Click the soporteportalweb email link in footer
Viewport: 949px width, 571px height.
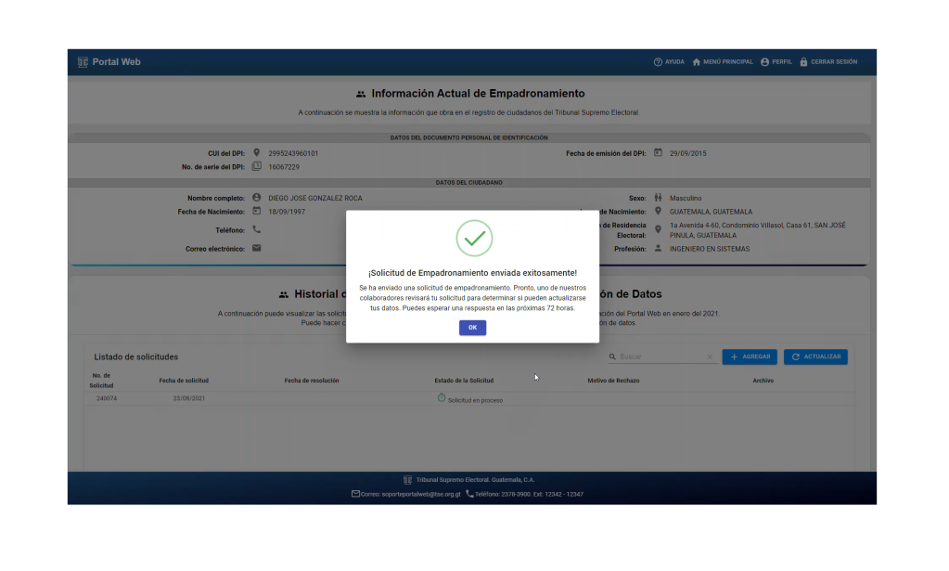(409, 494)
